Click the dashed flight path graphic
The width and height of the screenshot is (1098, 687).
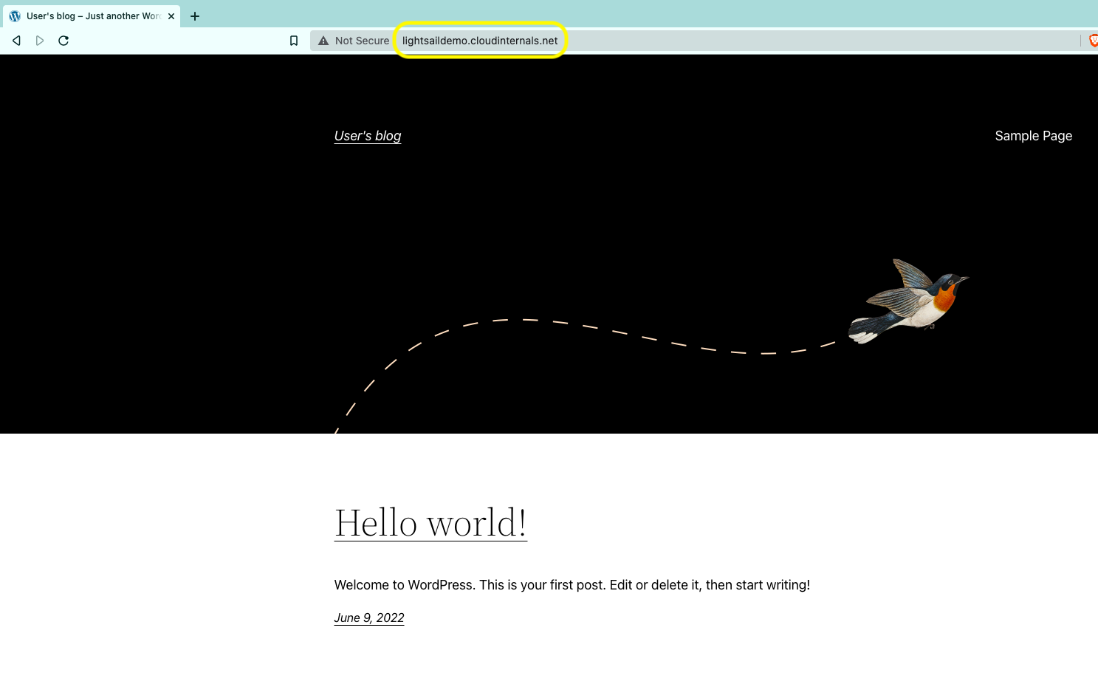pyautogui.click(x=591, y=332)
